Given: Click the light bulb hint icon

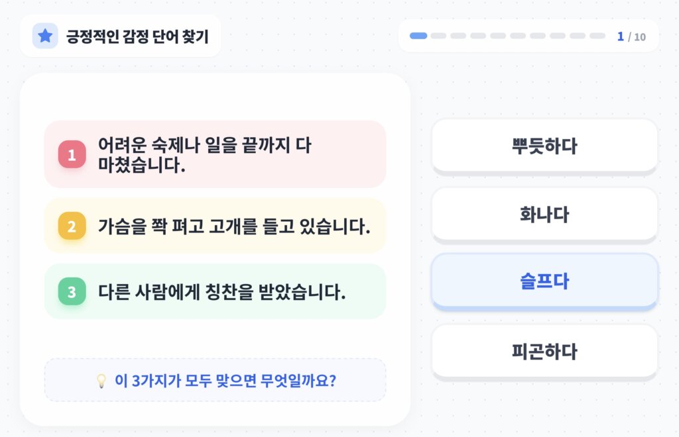Looking at the screenshot, I should [x=101, y=381].
